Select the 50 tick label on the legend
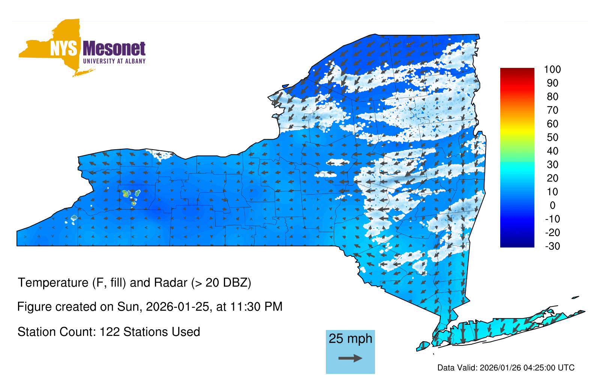Image resolution: width=600 pixels, height=375 pixels. [x=552, y=137]
